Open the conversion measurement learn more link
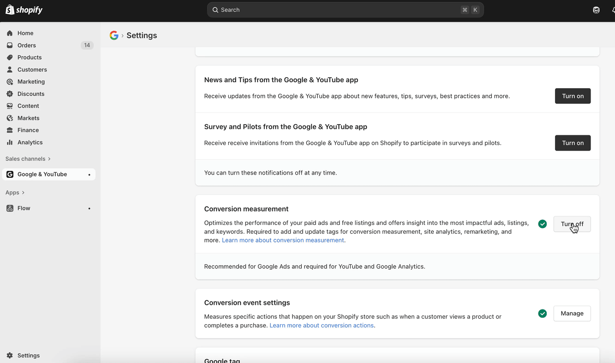615x363 pixels. click(x=283, y=240)
